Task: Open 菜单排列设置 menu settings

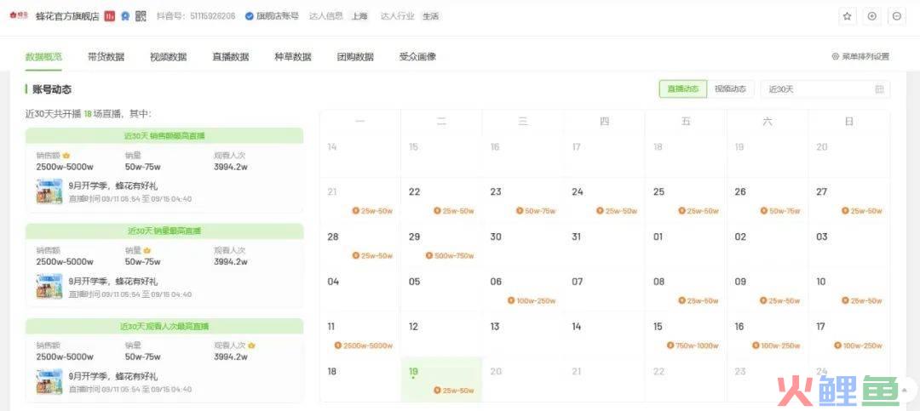Action: coord(860,57)
